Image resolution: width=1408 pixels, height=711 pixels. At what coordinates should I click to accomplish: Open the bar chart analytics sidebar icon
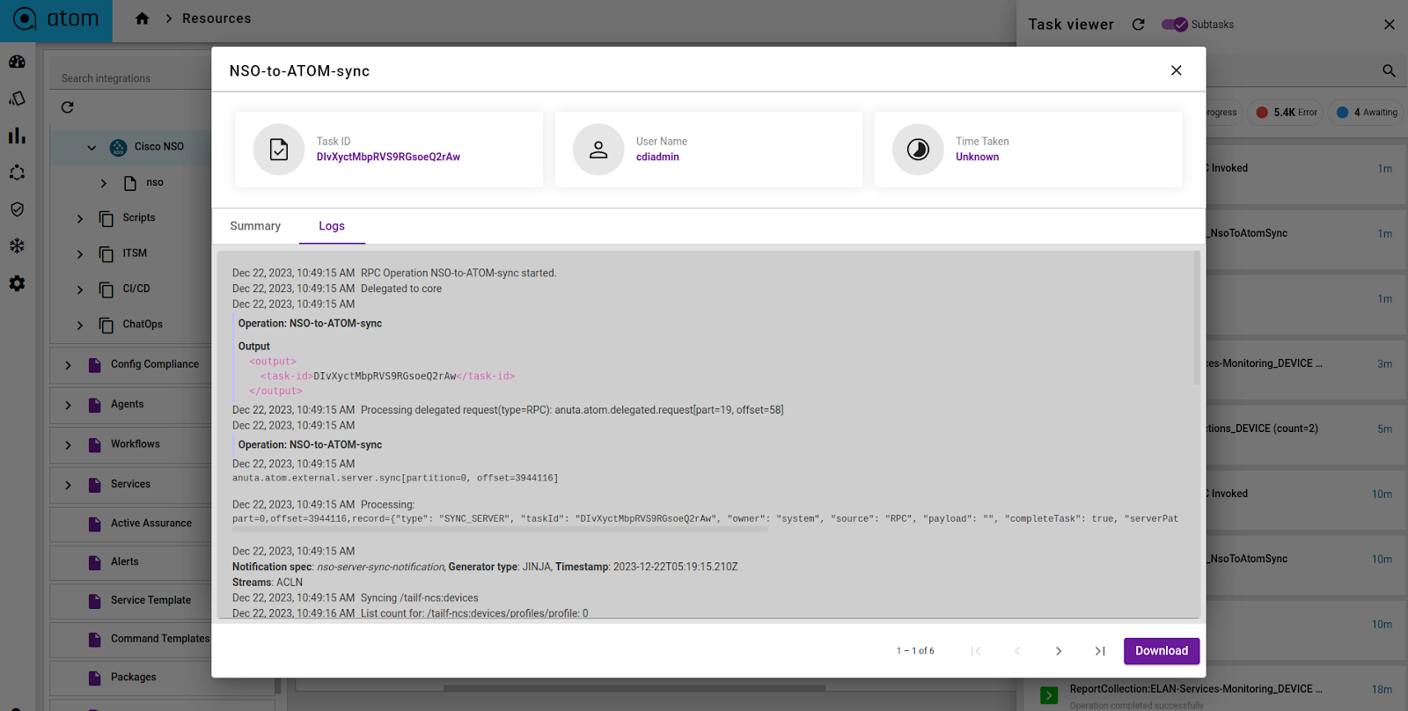click(18, 136)
